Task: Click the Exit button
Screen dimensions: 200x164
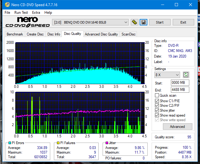Action: point(183,22)
